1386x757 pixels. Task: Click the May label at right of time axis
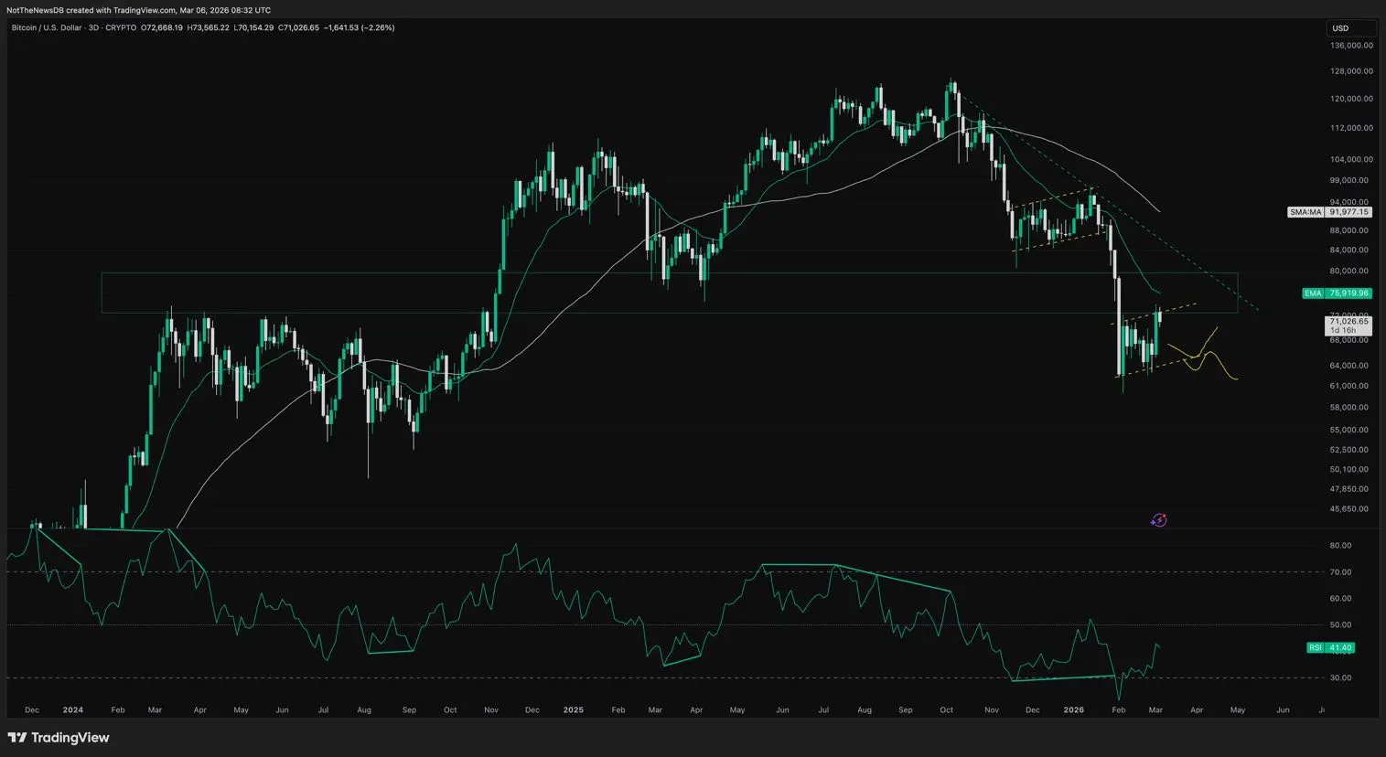click(1237, 710)
